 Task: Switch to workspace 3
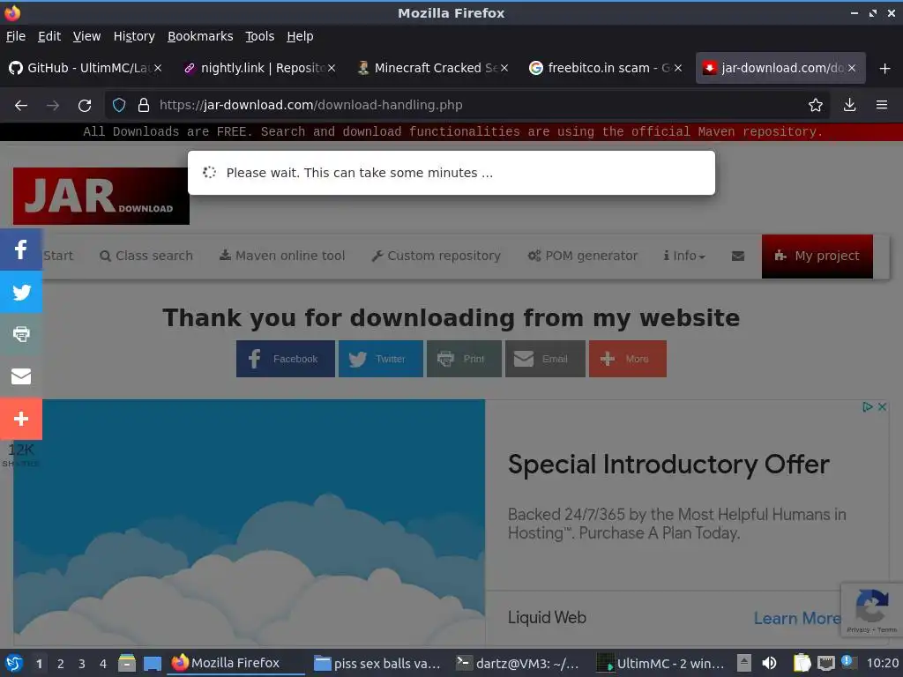pyautogui.click(x=82, y=664)
